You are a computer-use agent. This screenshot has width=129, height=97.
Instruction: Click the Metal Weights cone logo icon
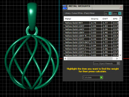tap(65, 7)
